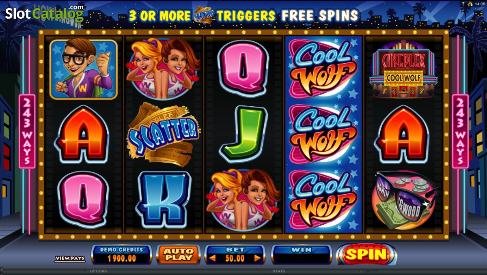Increase bet with the right arrow

point(257,258)
